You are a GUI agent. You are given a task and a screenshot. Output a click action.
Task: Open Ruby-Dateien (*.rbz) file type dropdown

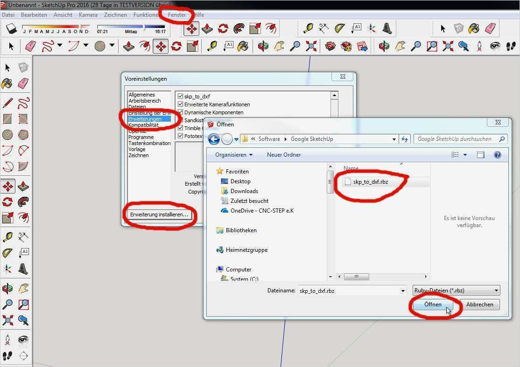(457, 291)
